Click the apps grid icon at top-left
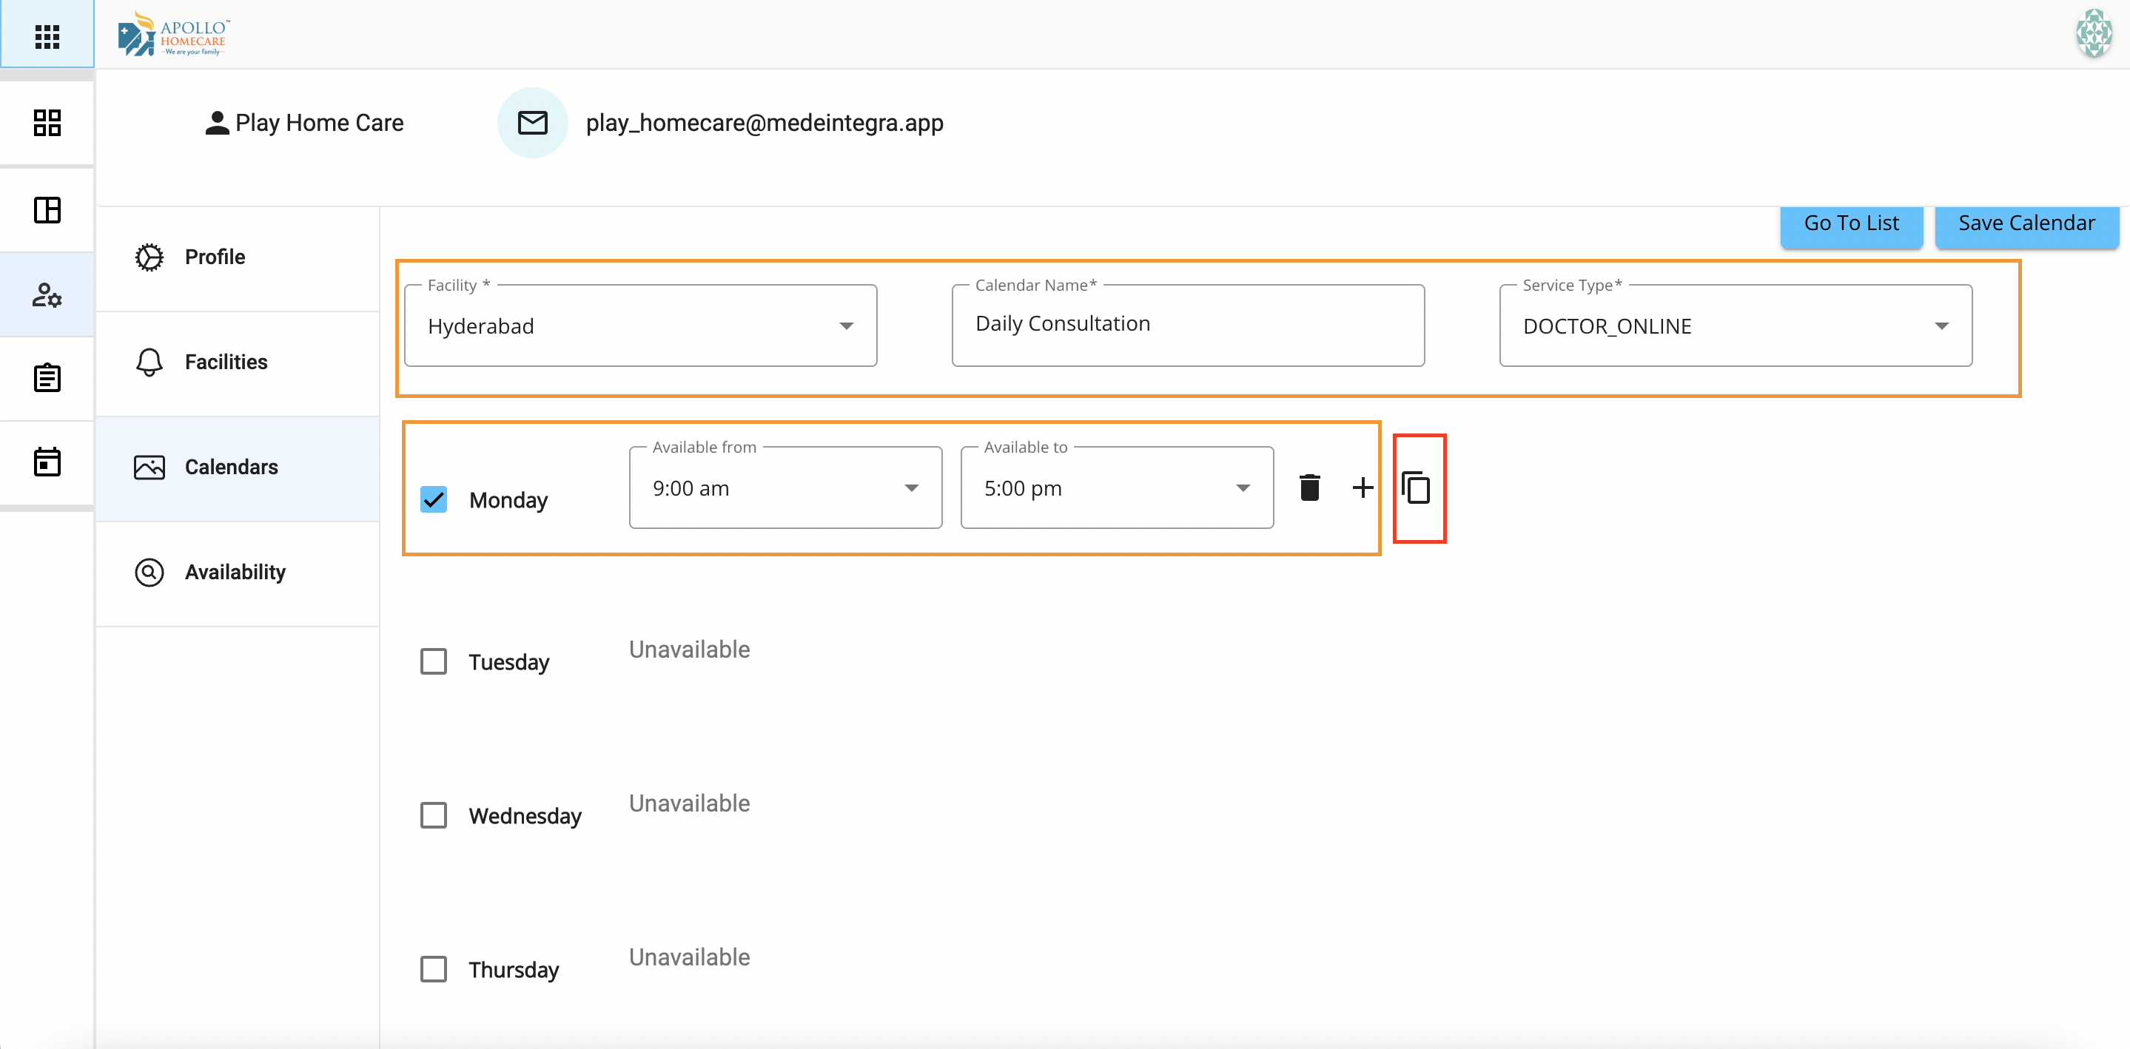 coord(47,36)
